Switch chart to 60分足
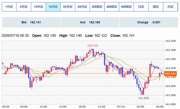Viewport: 180px width, 109px height. 82,7
